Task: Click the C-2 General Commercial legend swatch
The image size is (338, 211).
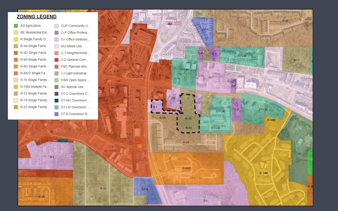Action: tap(56, 60)
